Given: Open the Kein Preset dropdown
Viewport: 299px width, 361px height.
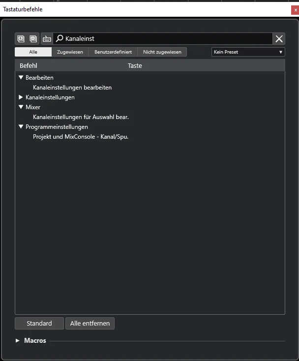Looking at the screenshot, I should coord(248,52).
